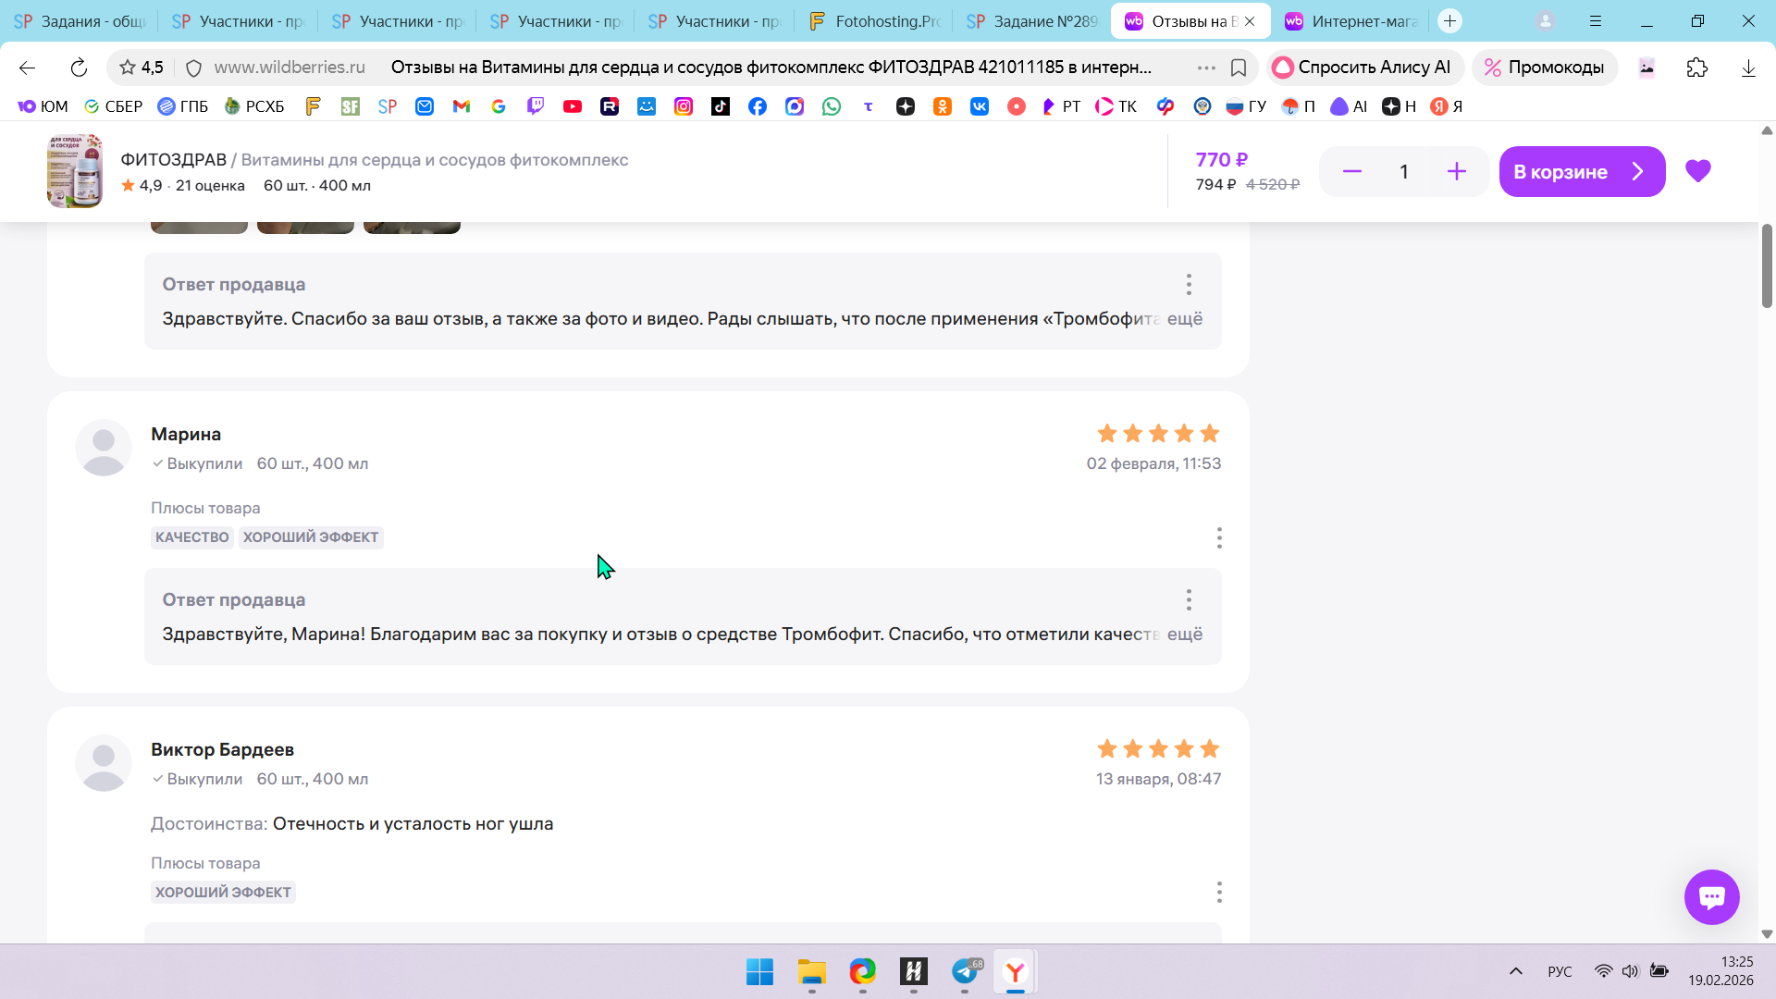Click the page reload icon
This screenshot has height=999, width=1776.
coord(79,68)
